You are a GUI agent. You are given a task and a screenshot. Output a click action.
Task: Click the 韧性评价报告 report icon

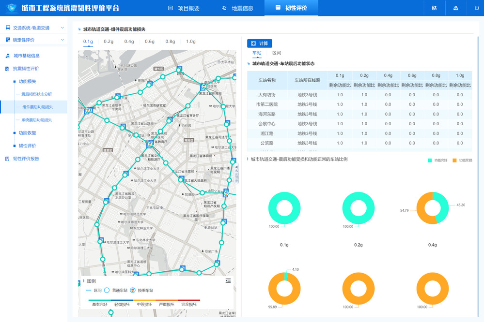(8, 159)
